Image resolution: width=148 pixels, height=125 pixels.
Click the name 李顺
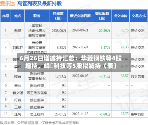pyautogui.click(x=18, y=67)
